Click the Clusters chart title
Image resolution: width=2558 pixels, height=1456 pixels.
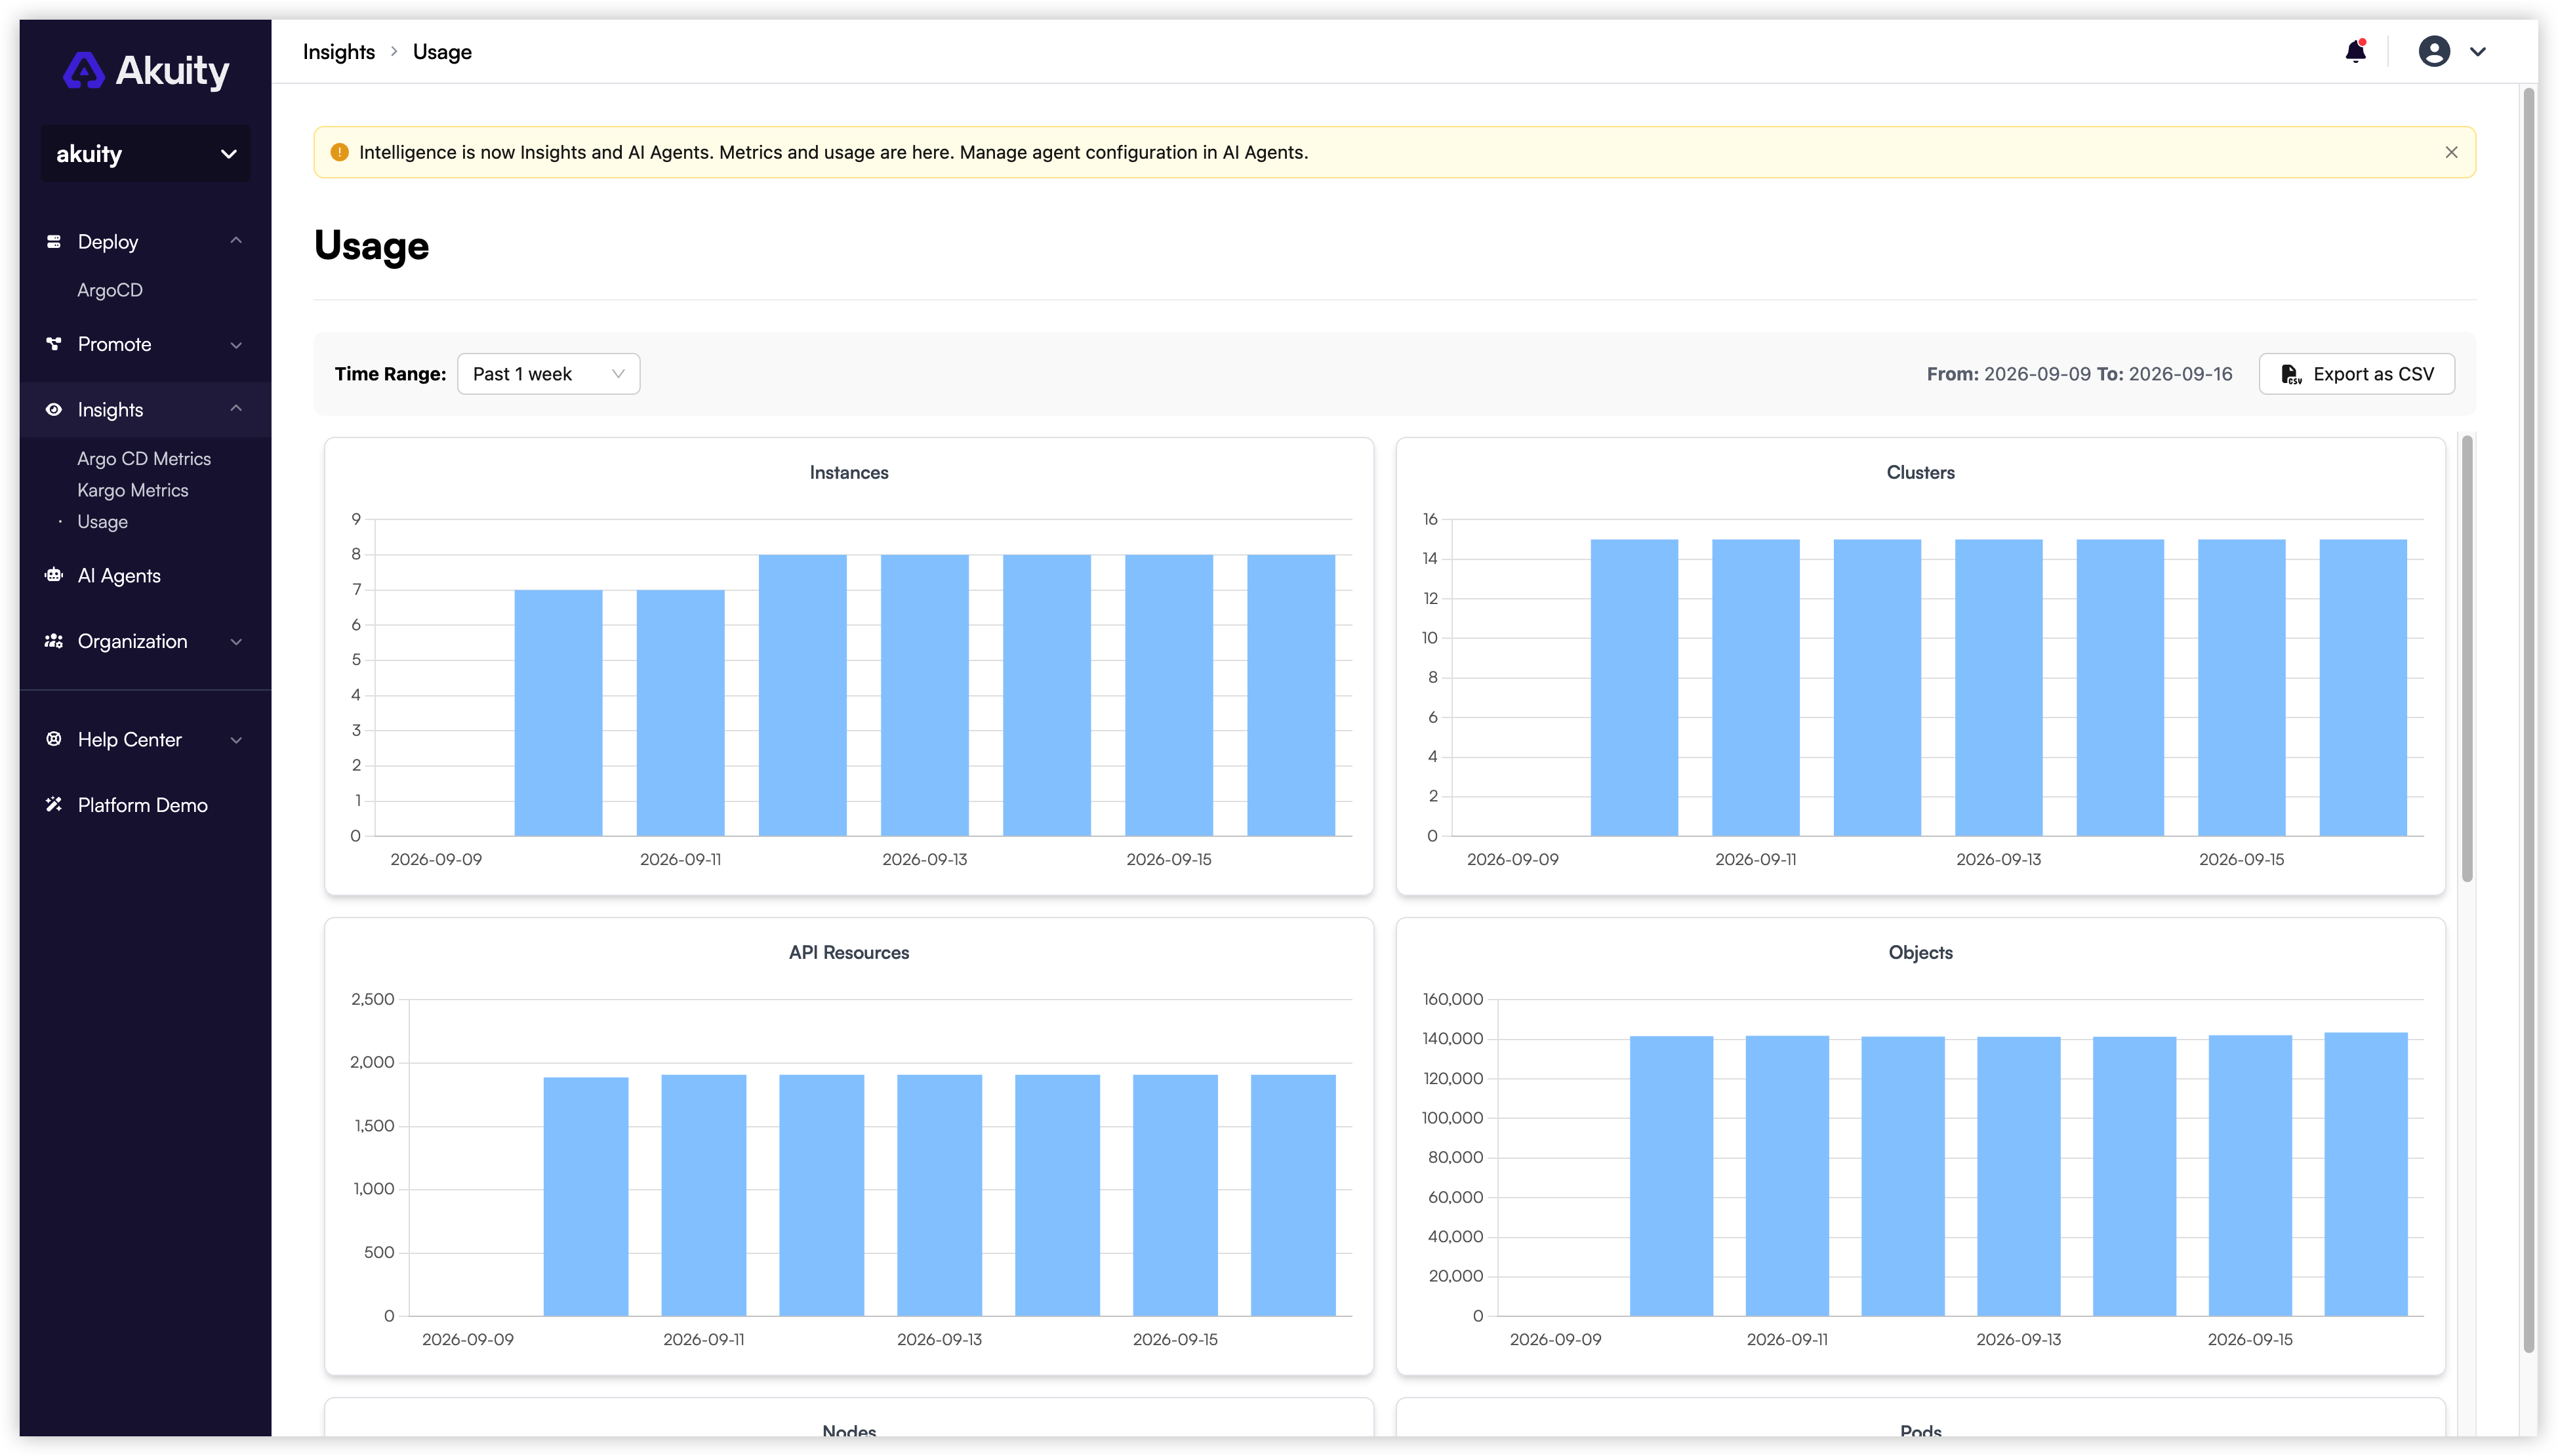tap(1920, 472)
